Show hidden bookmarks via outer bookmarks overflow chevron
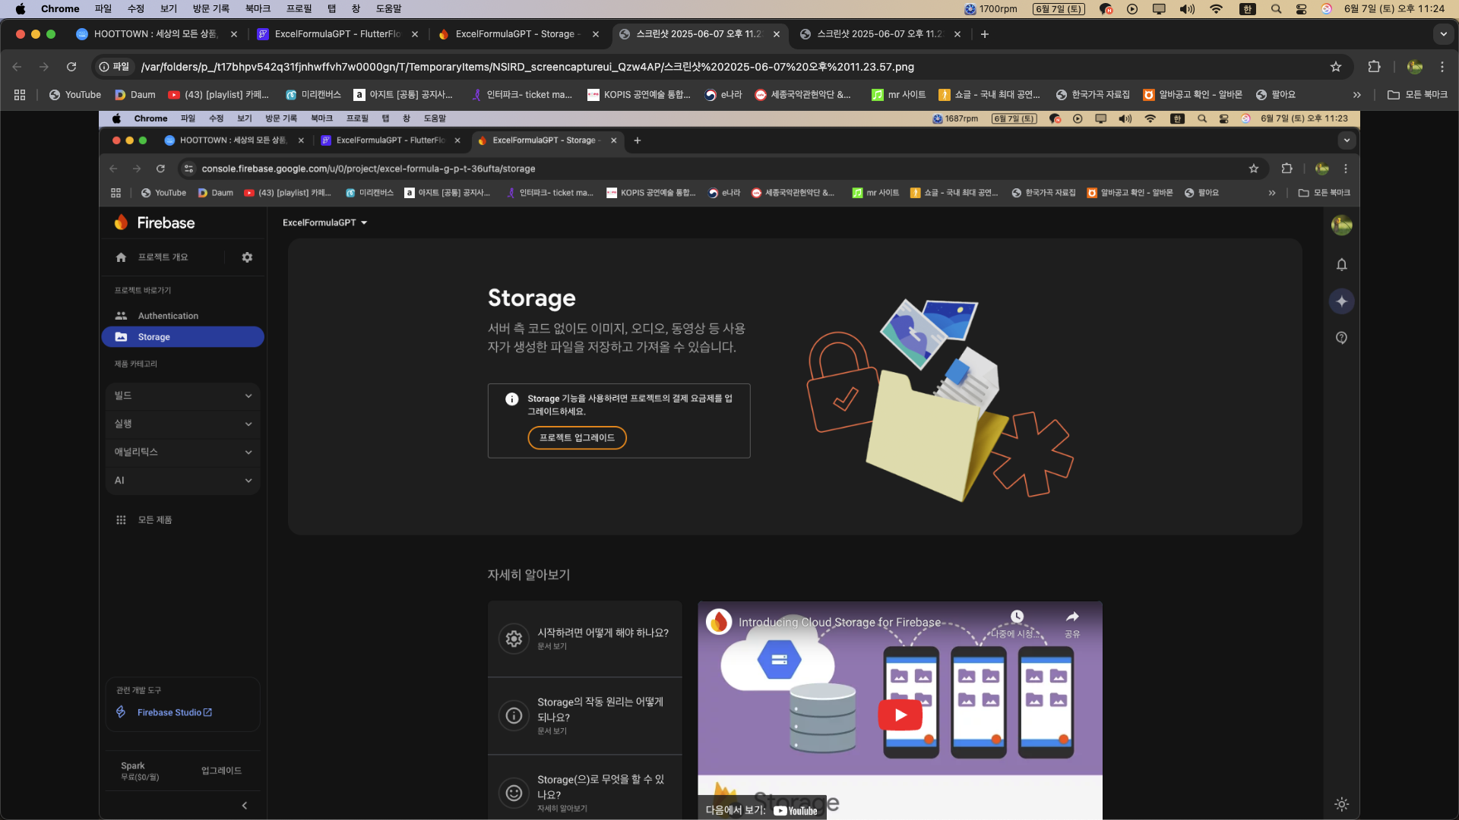The width and height of the screenshot is (1459, 820). pos(1356,95)
